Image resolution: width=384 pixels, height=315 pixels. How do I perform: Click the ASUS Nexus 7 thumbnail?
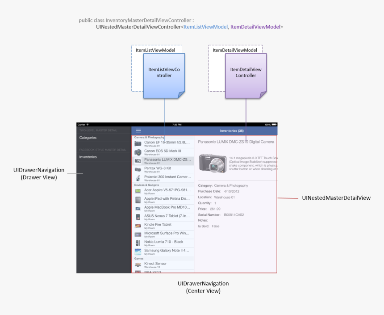138,217
